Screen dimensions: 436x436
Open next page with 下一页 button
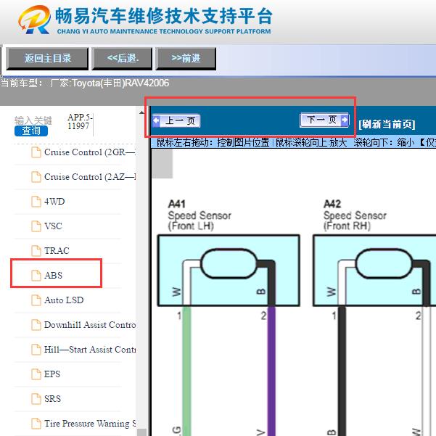point(324,120)
